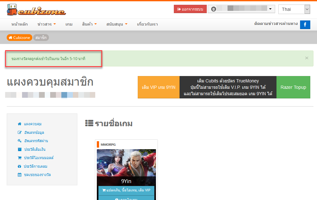Screen dimensions: 317x200
Task: Click the Razer Topup button
Action: pos(293,87)
